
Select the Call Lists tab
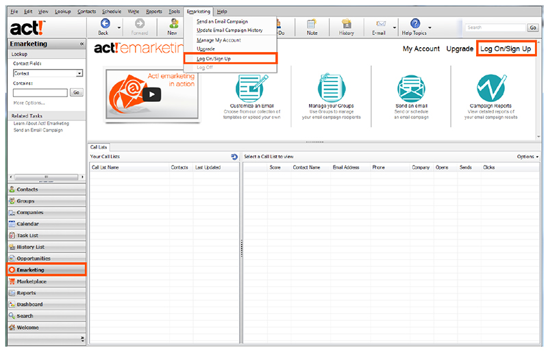(x=99, y=147)
